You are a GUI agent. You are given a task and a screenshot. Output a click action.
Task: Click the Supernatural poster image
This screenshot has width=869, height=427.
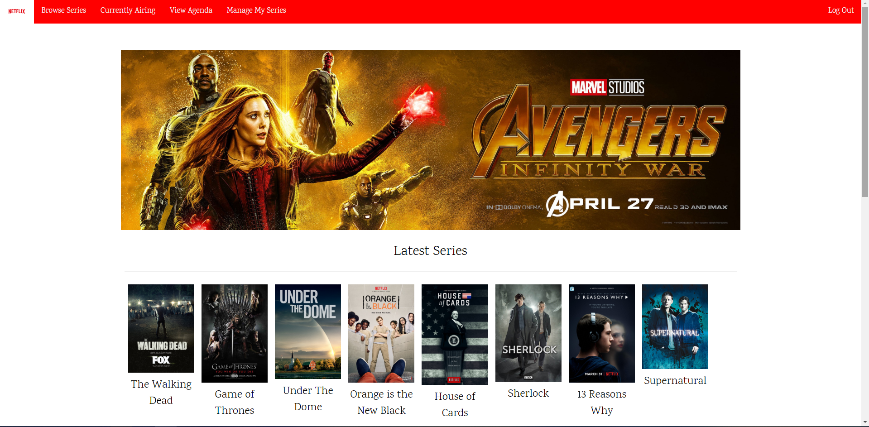click(675, 326)
